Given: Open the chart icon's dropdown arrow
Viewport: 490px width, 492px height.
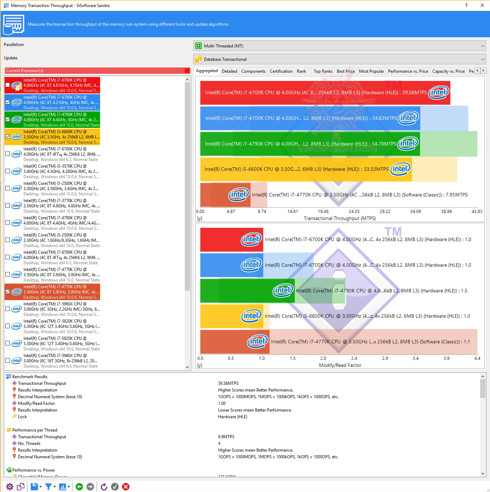Looking at the screenshot, I should [x=69, y=487].
